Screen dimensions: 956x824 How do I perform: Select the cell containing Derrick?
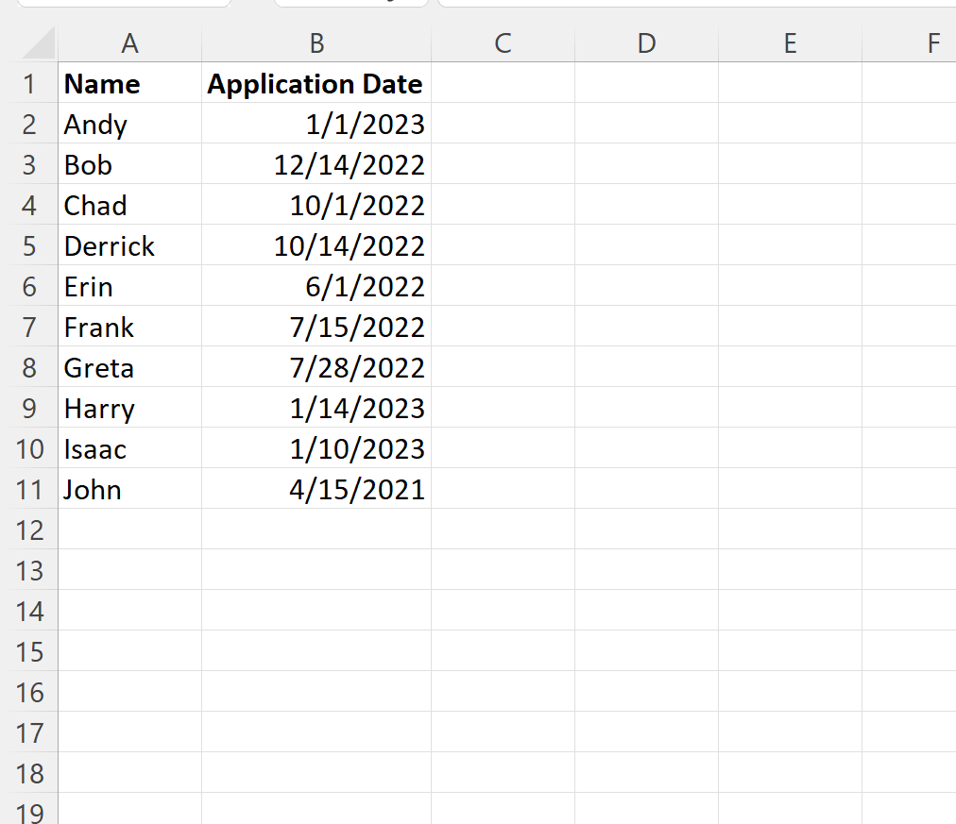tap(129, 245)
